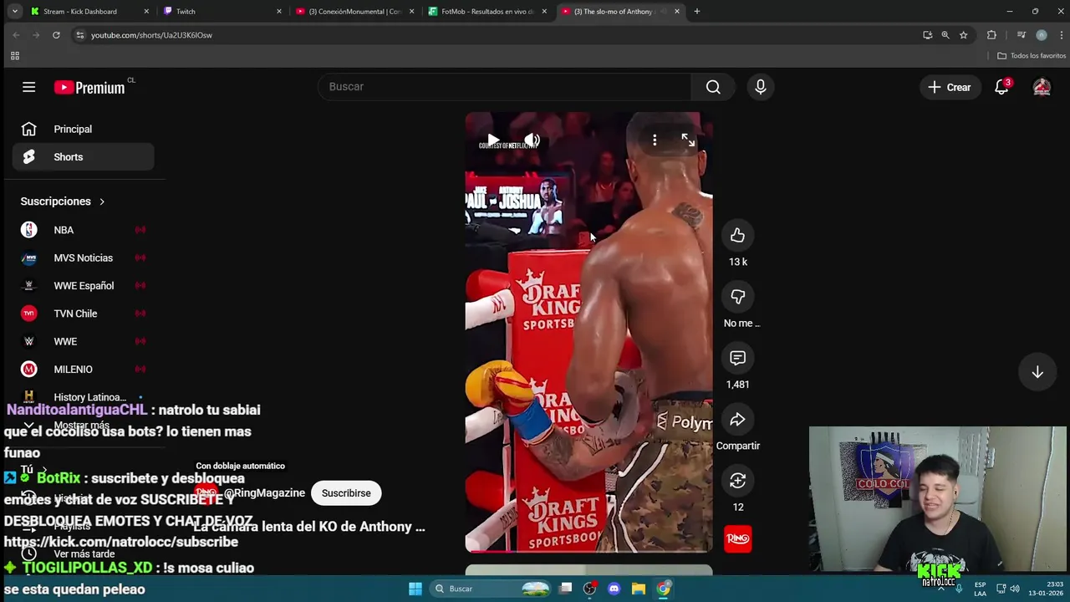1070x602 pixels.
Task: Open the TVN Chile channel
Action: click(x=83, y=314)
